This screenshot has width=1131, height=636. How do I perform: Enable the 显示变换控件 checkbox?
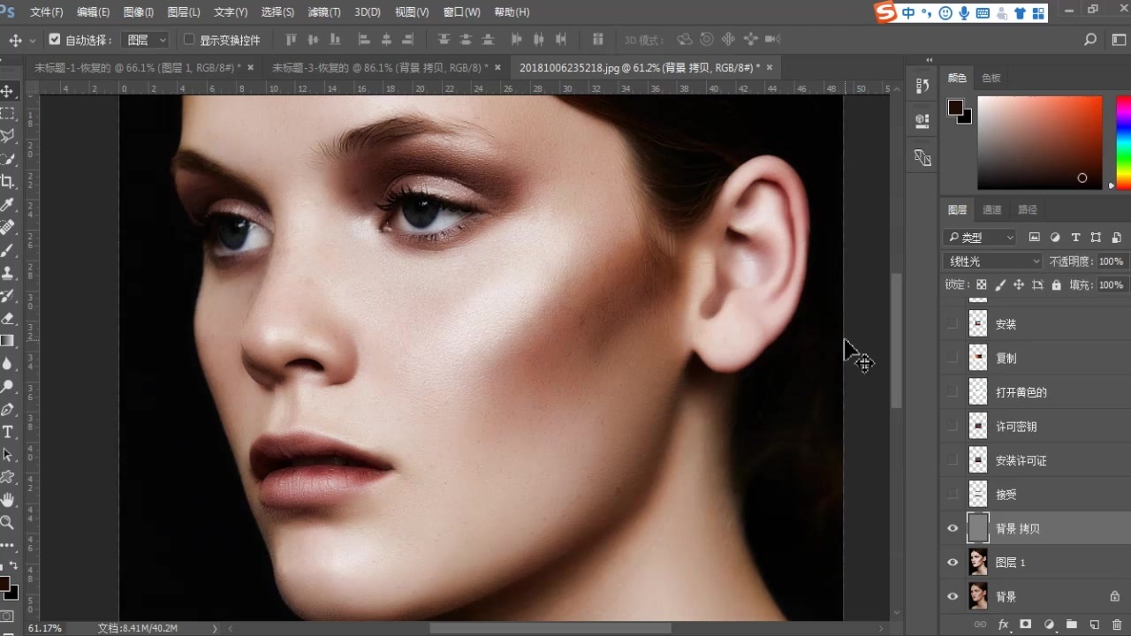click(x=188, y=40)
